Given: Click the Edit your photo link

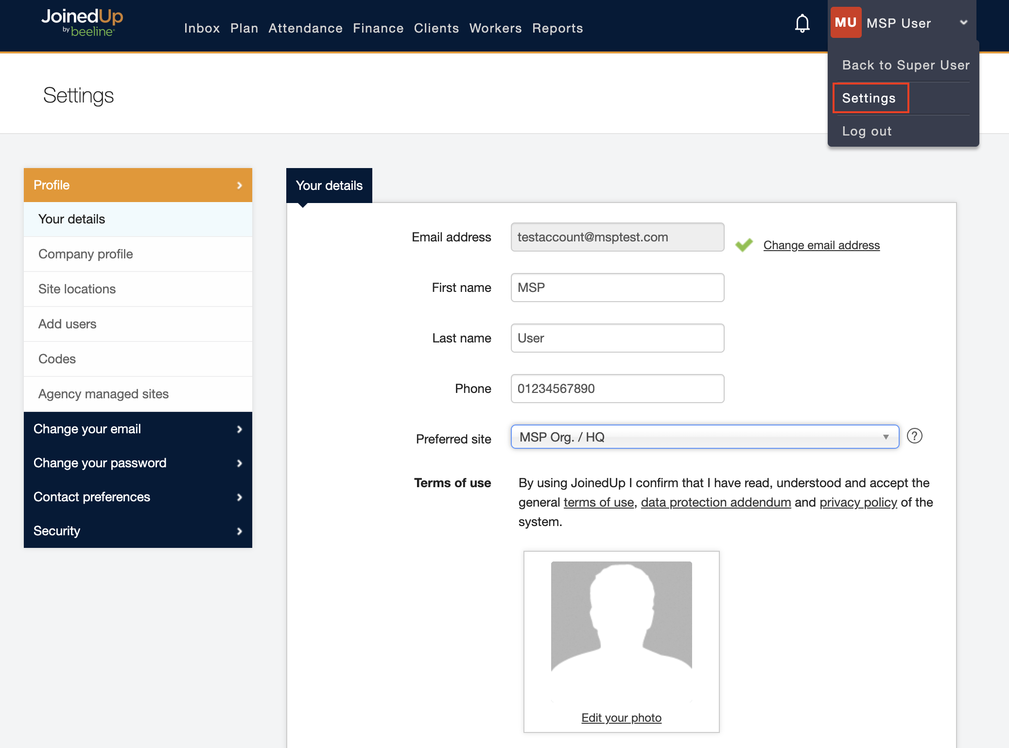Looking at the screenshot, I should pyautogui.click(x=621, y=717).
